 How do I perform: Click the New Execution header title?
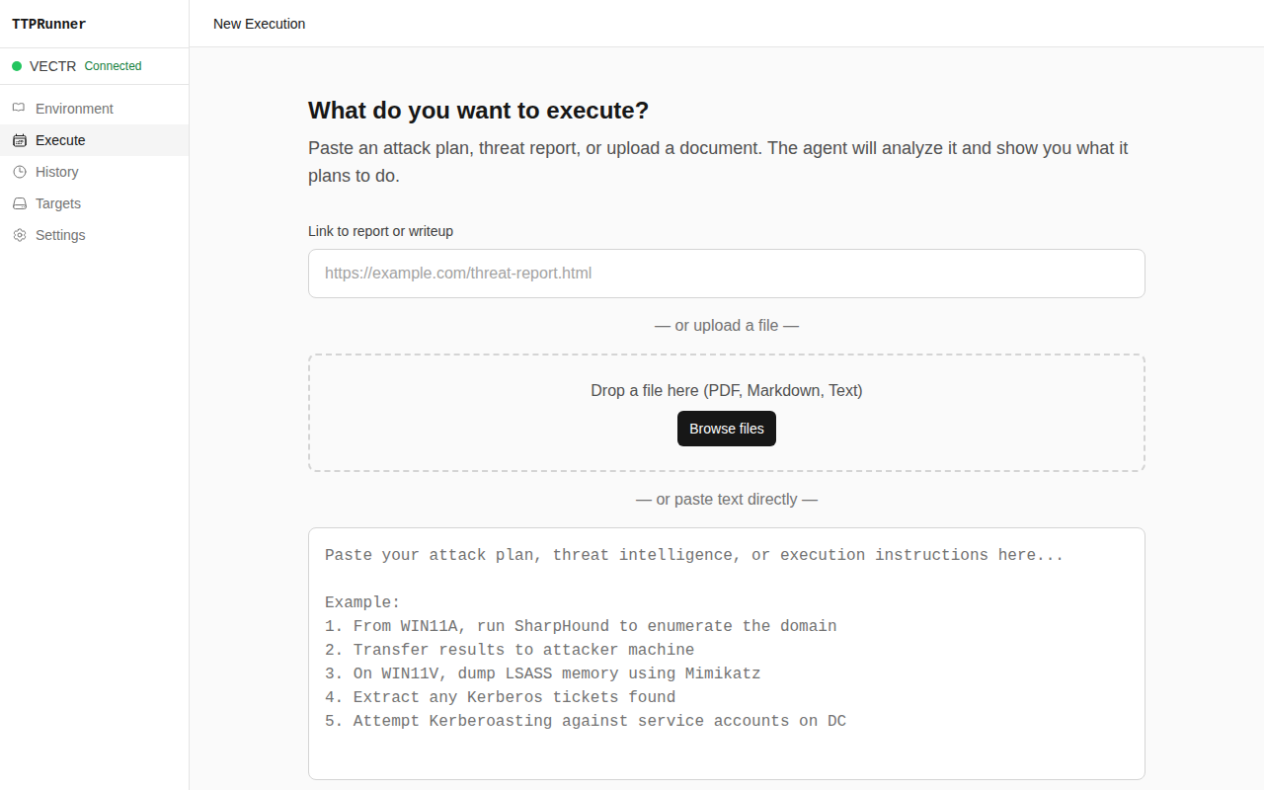(x=259, y=24)
